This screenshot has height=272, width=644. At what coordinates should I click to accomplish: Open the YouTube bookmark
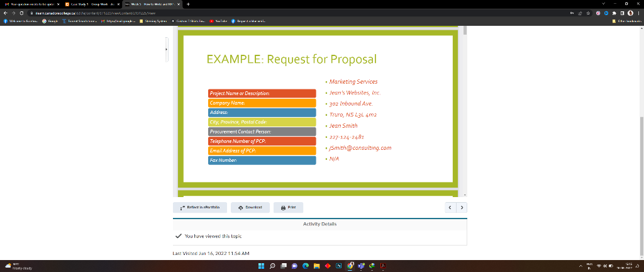(218, 21)
